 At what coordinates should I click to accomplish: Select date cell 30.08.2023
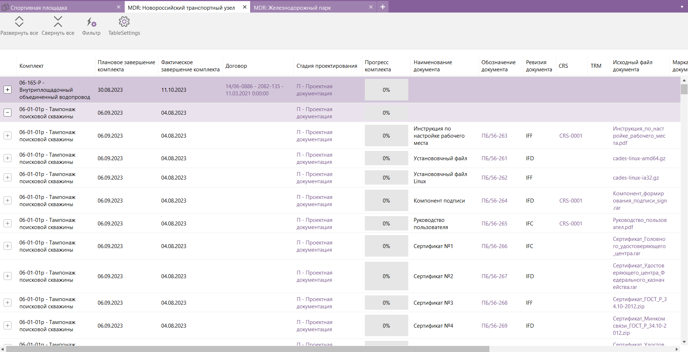110,90
